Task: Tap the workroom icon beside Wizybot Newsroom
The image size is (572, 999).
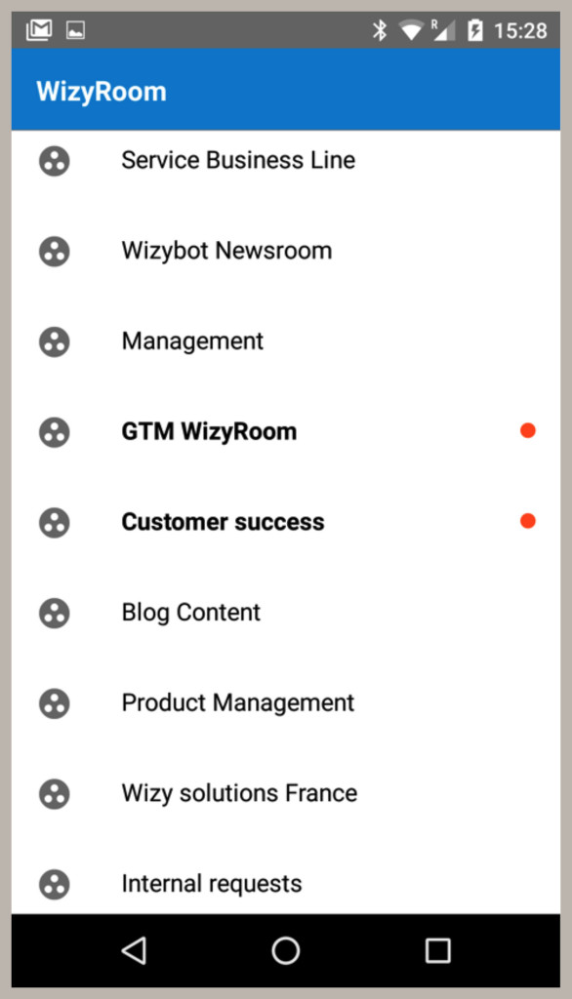Action: [x=55, y=251]
